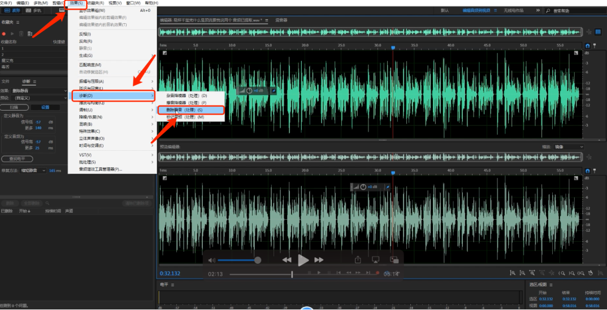Image resolution: width=607 pixels, height=310 pixels.
Task: Open the editor panel menu icon beside file name
Action: [x=266, y=20]
